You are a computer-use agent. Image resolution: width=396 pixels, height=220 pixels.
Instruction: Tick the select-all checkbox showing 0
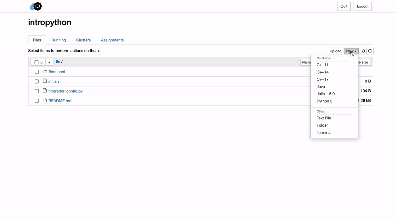click(x=37, y=62)
